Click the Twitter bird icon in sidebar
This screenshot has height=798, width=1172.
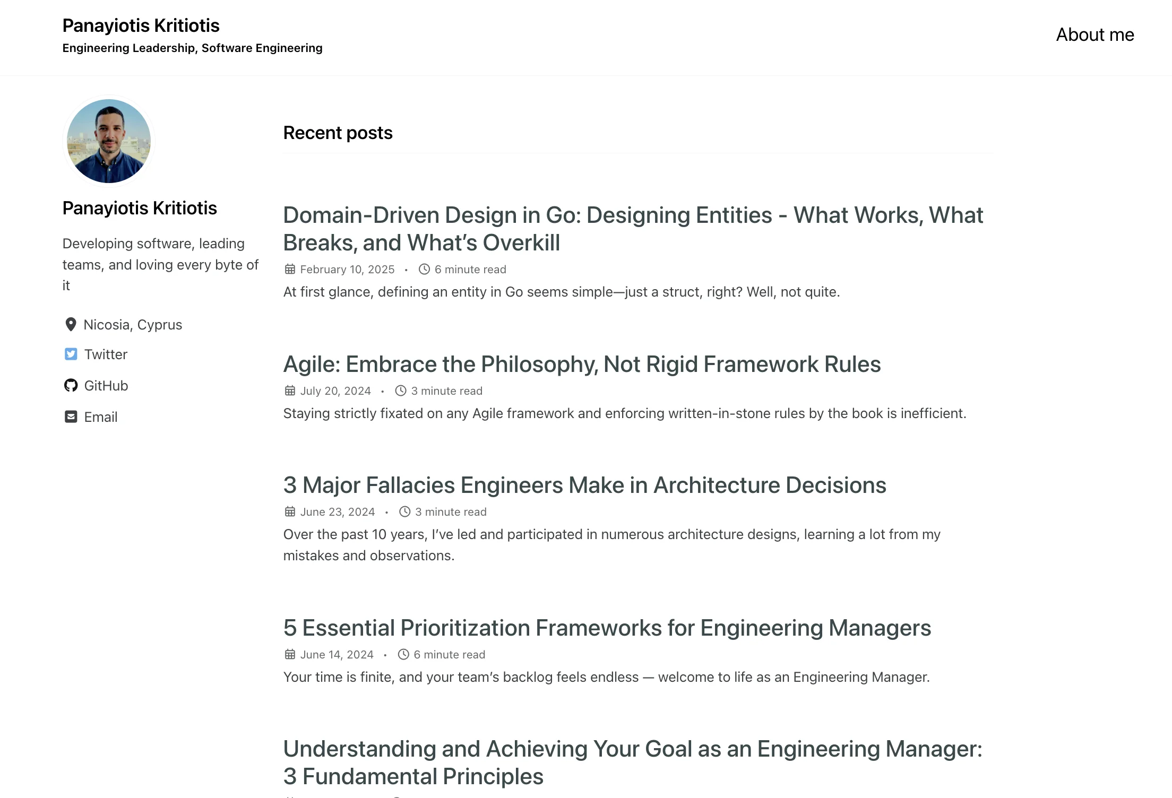point(71,354)
